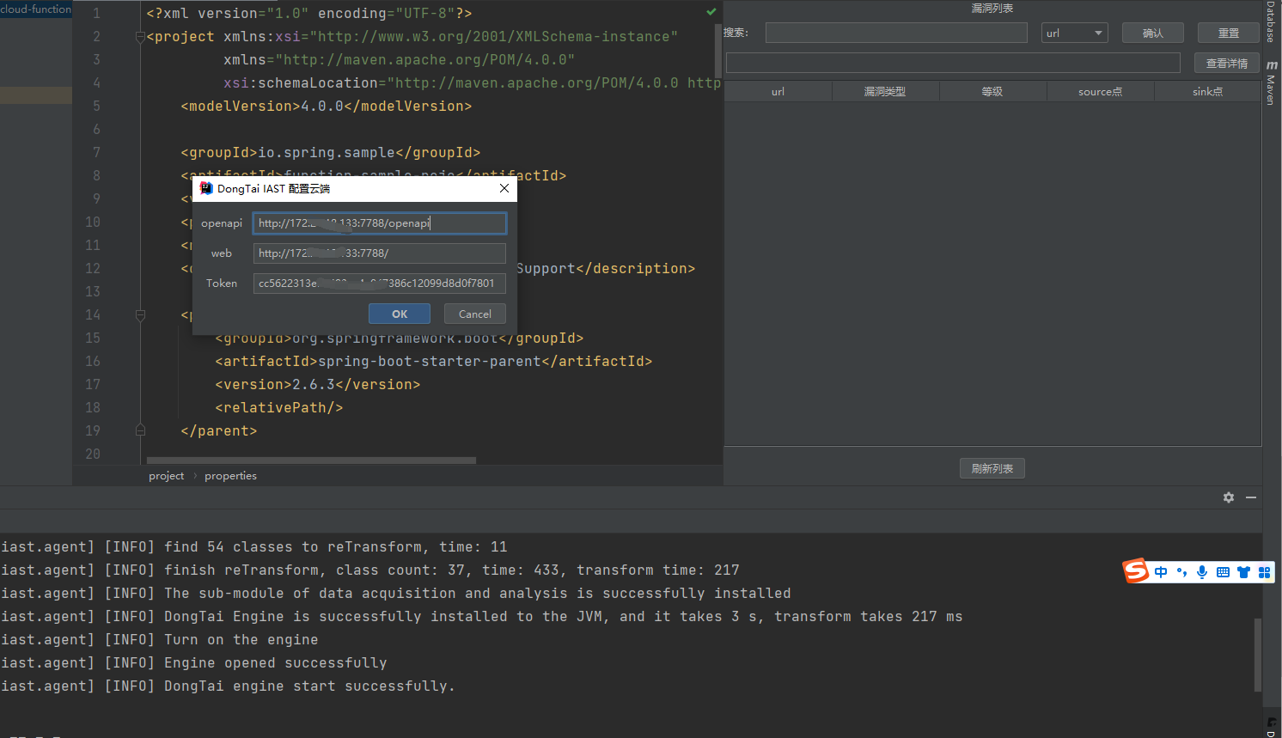Open the soft keyboard icon in IME bar
The image size is (1282, 738).
click(x=1223, y=572)
